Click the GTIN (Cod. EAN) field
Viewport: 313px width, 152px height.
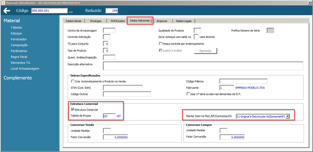tap(122, 88)
